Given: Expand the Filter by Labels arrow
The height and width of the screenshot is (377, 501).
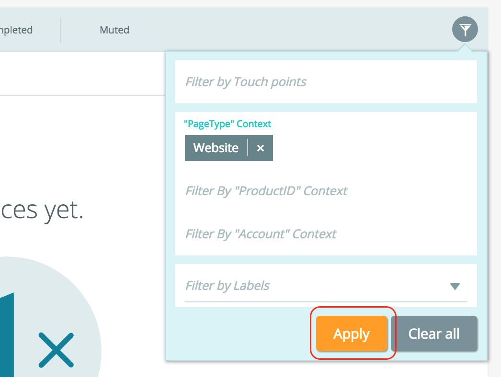Looking at the screenshot, I should pos(455,286).
